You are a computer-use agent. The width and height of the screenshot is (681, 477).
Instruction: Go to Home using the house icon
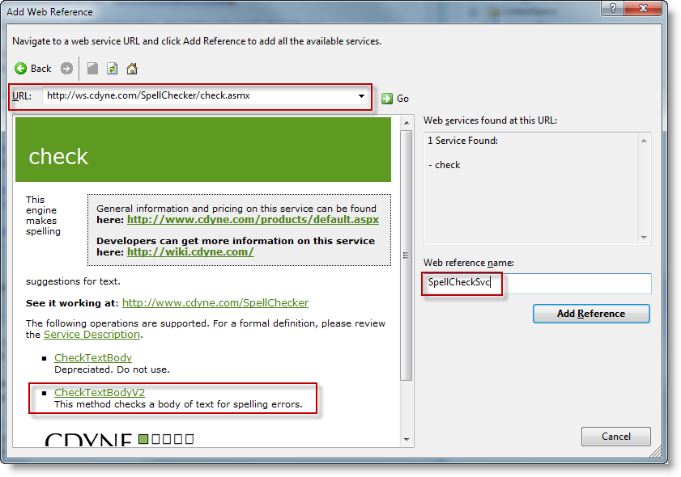(x=132, y=69)
